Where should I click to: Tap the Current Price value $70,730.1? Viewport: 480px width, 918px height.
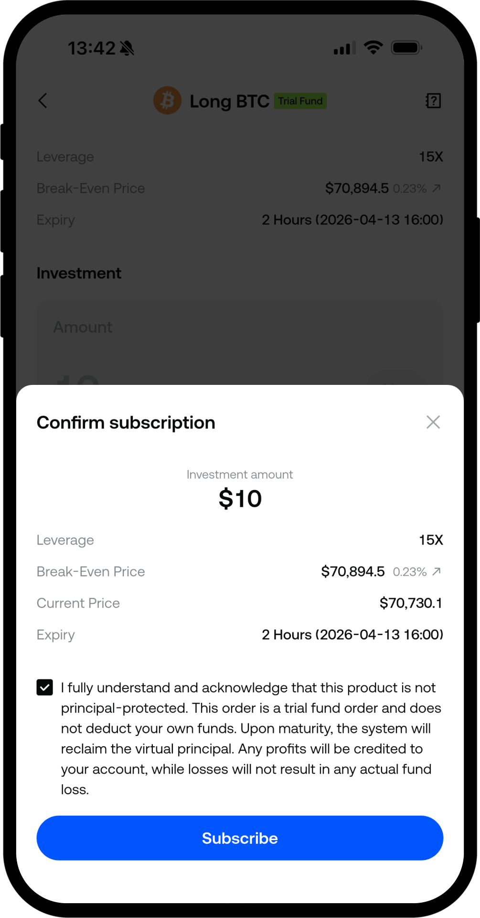(x=411, y=603)
